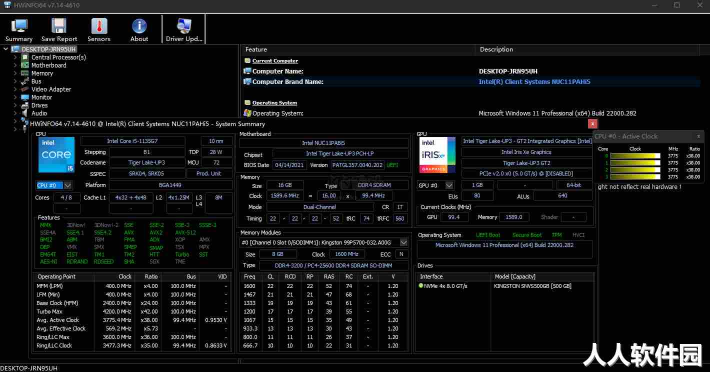Screen dimensions: 710x372
Task: Expand the Bus tree node
Action: tap(15, 81)
